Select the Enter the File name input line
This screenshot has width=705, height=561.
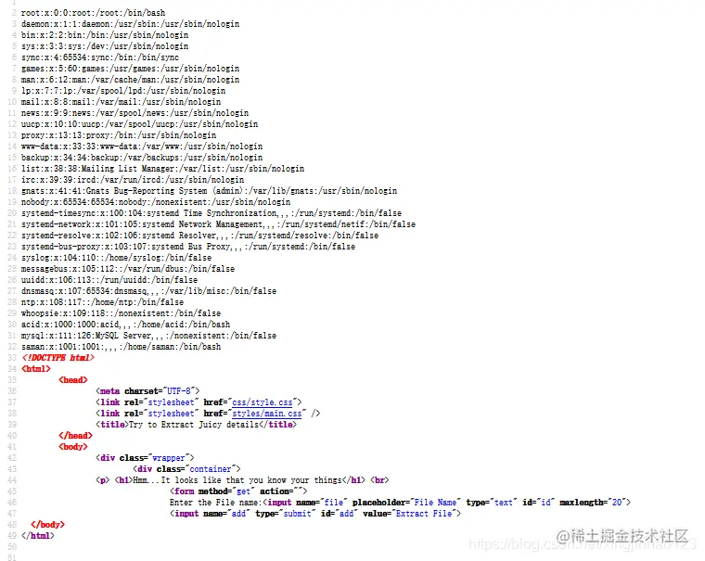click(x=400, y=502)
